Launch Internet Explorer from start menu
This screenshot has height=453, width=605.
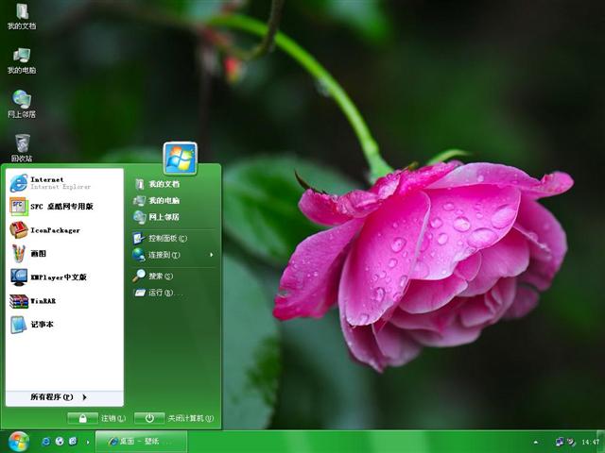pos(64,183)
